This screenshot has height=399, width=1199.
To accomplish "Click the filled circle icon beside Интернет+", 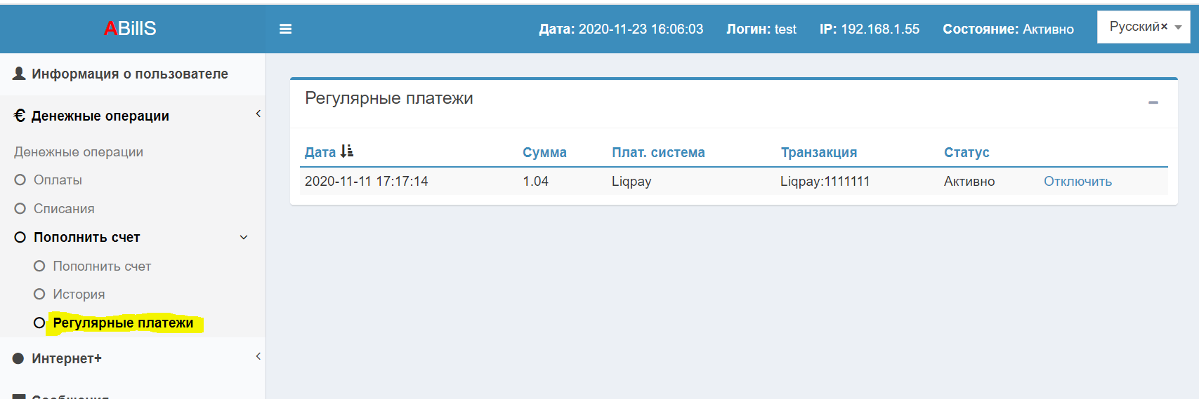I will [18, 358].
